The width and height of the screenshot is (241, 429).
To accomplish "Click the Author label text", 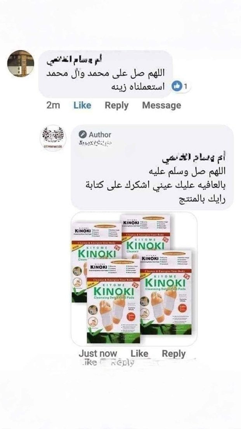I will click(100, 135).
